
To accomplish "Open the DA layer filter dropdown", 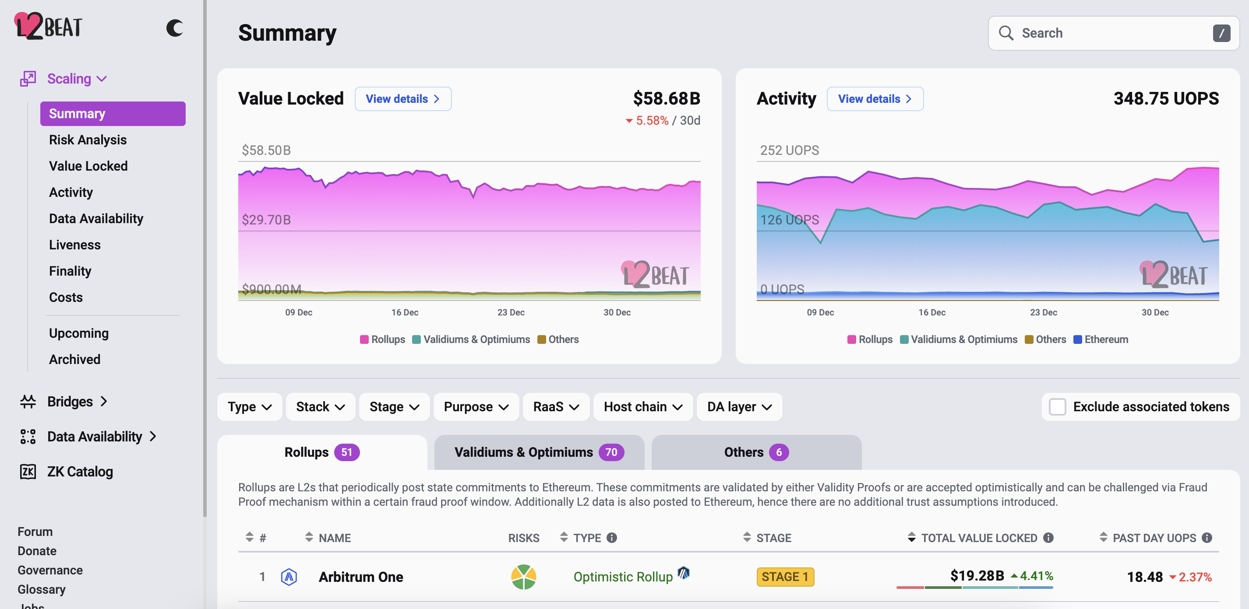I will [738, 406].
